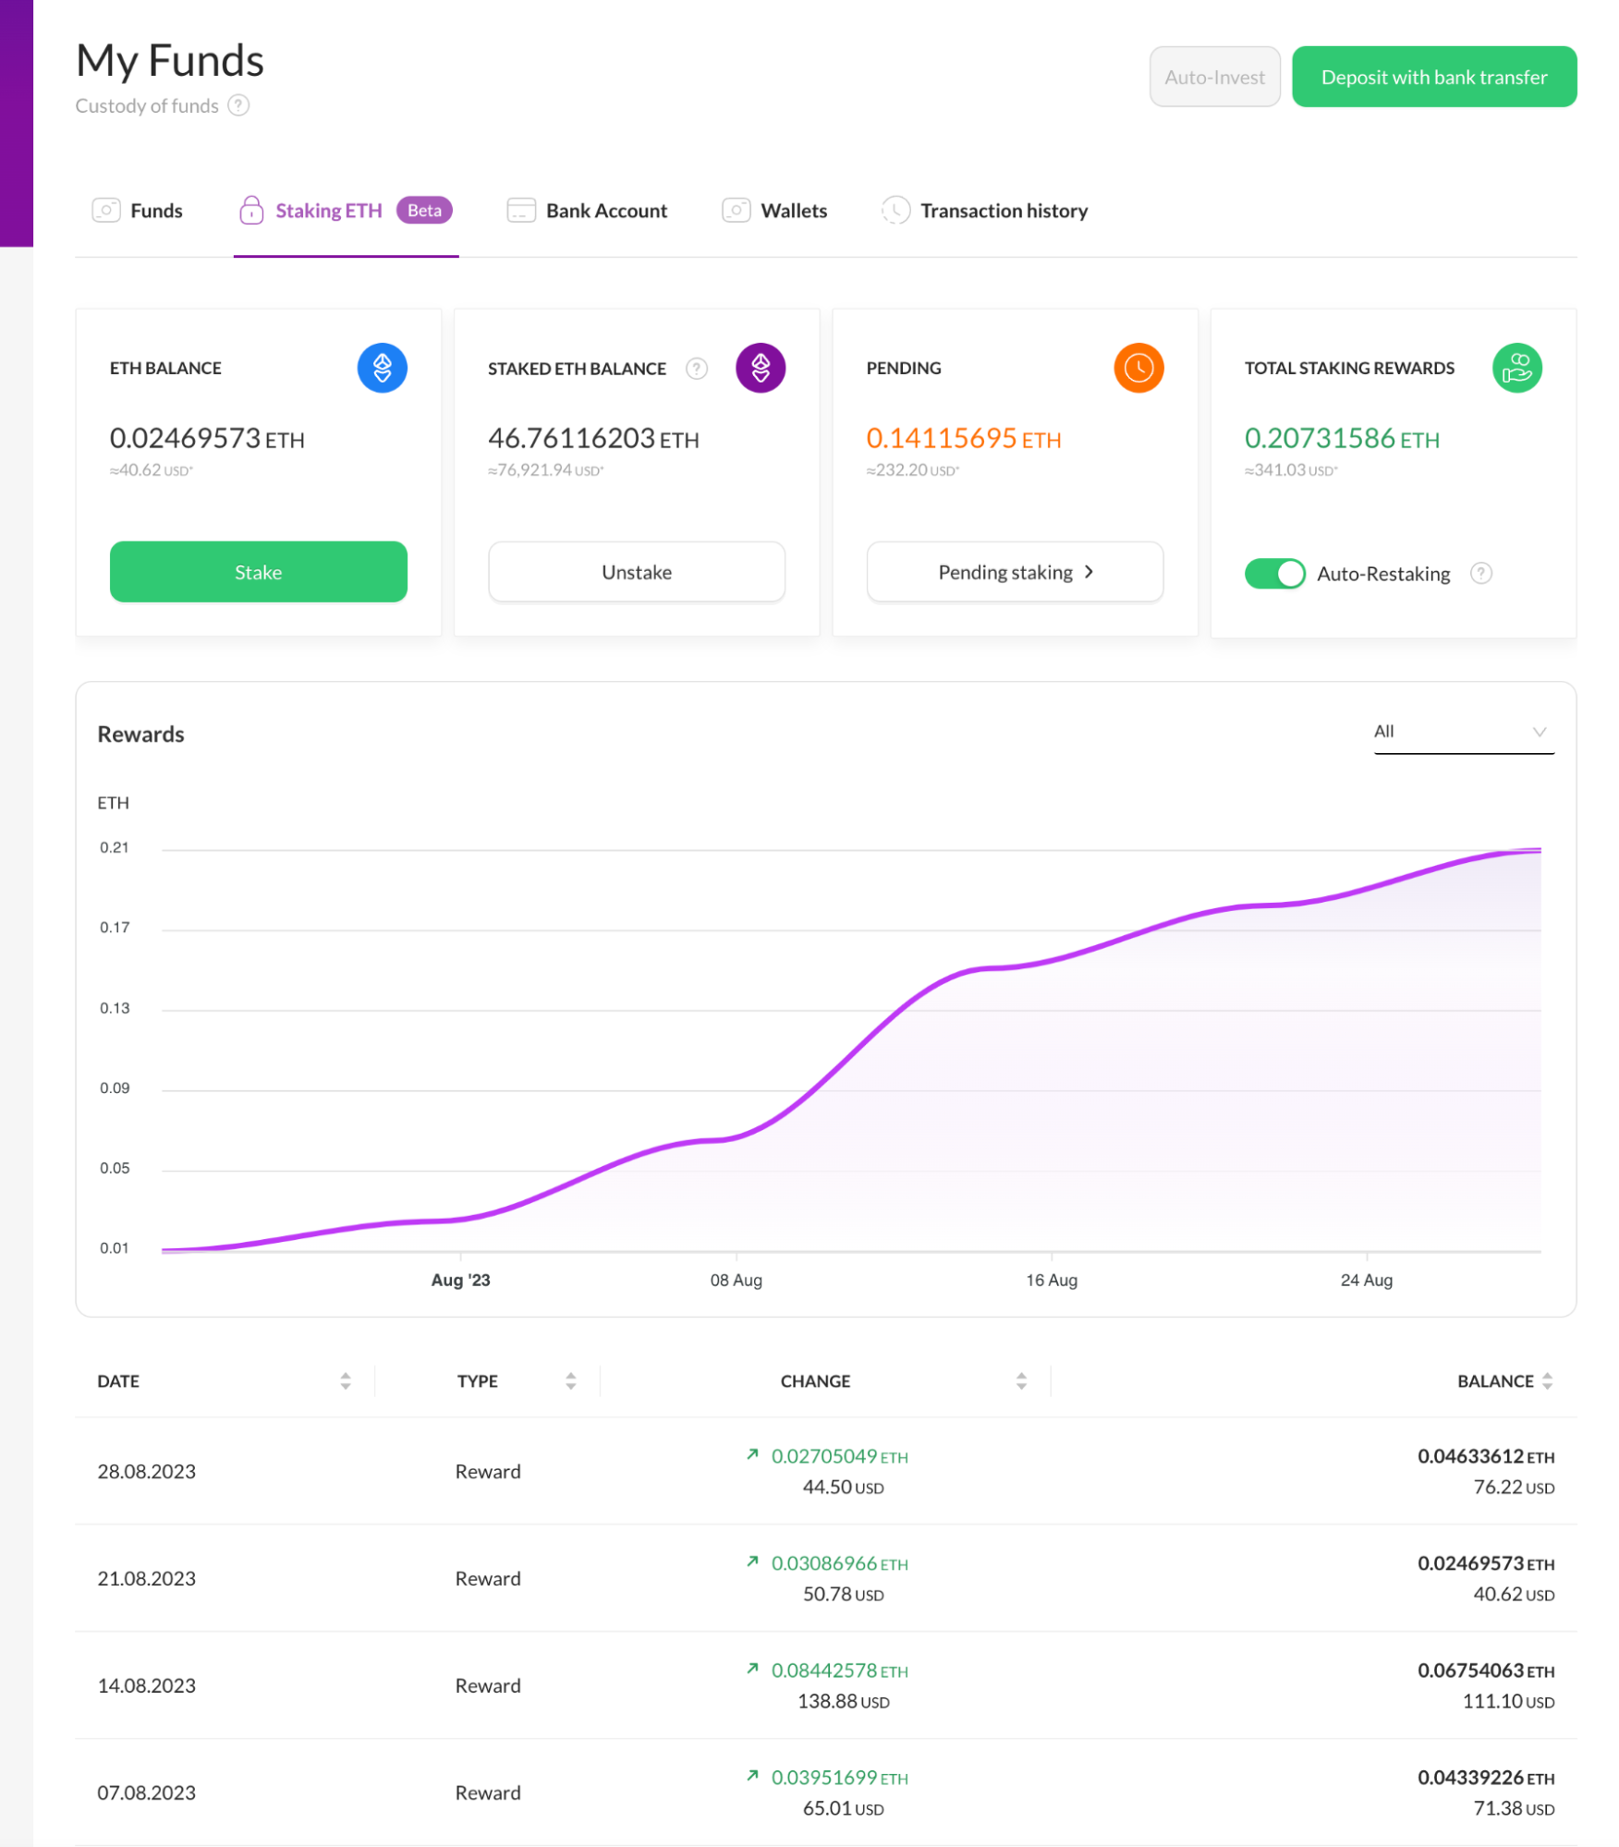This screenshot has width=1619, height=1847.
Task: Click the 0.02469573 ETH balance value card
Action: [x=207, y=438]
